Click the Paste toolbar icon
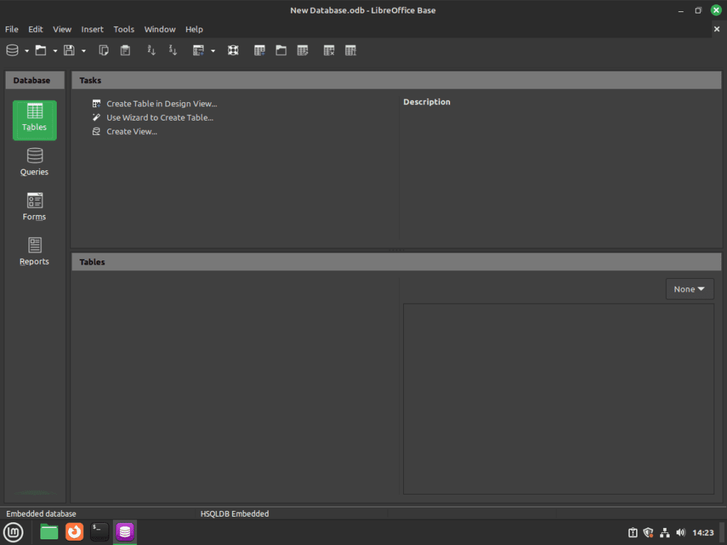Screen dimensions: 727x545 (x=125, y=50)
